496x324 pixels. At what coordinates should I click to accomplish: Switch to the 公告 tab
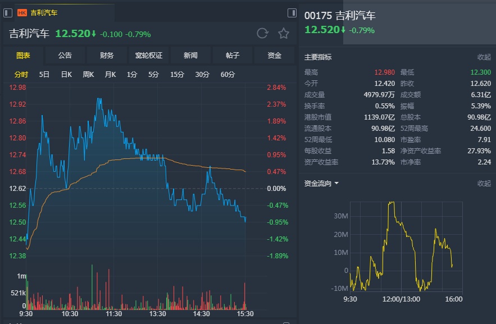[65, 56]
